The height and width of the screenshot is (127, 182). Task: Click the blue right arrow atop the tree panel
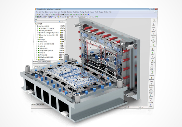pyautogui.click(x=59, y=22)
